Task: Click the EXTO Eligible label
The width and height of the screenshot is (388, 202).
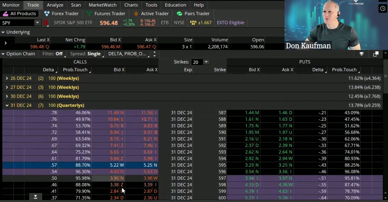Action: [x=230, y=23]
